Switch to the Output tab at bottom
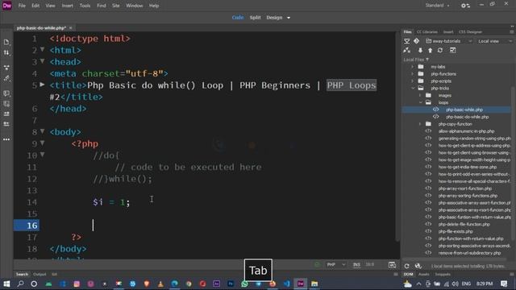This screenshot has width=516, height=290. [x=40, y=274]
